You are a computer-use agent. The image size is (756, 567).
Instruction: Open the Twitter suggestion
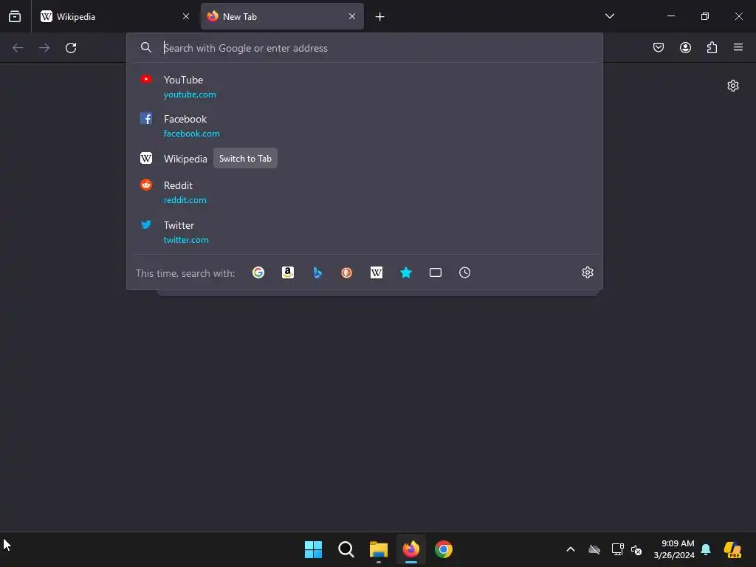pos(365,232)
